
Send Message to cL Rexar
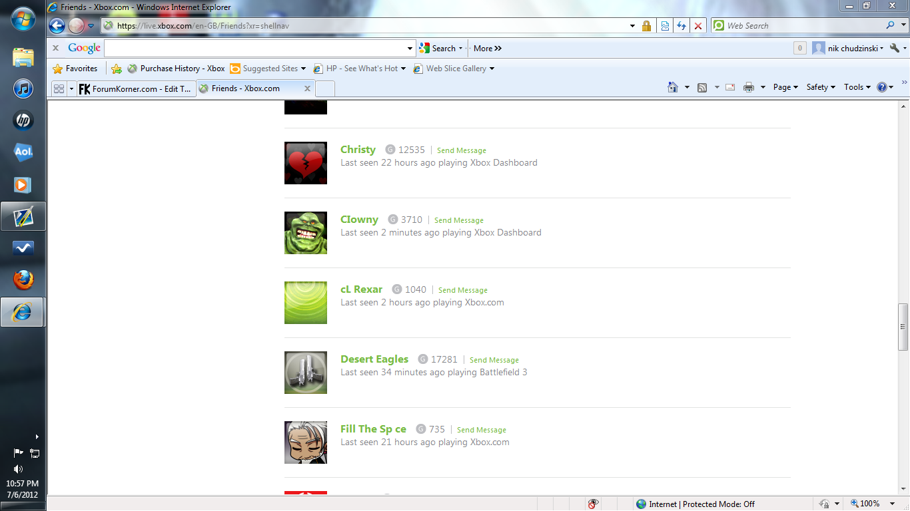(x=463, y=290)
